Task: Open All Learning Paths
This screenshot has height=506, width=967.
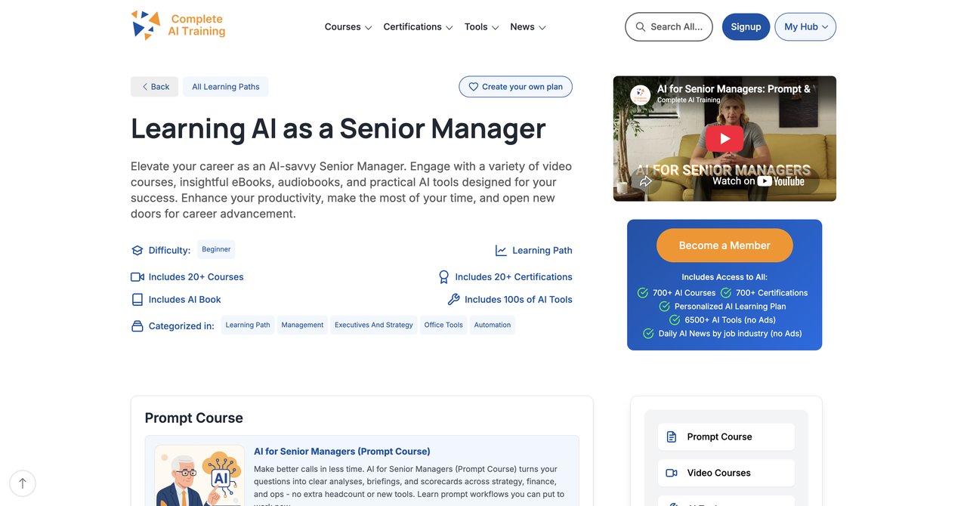Action: click(x=226, y=87)
